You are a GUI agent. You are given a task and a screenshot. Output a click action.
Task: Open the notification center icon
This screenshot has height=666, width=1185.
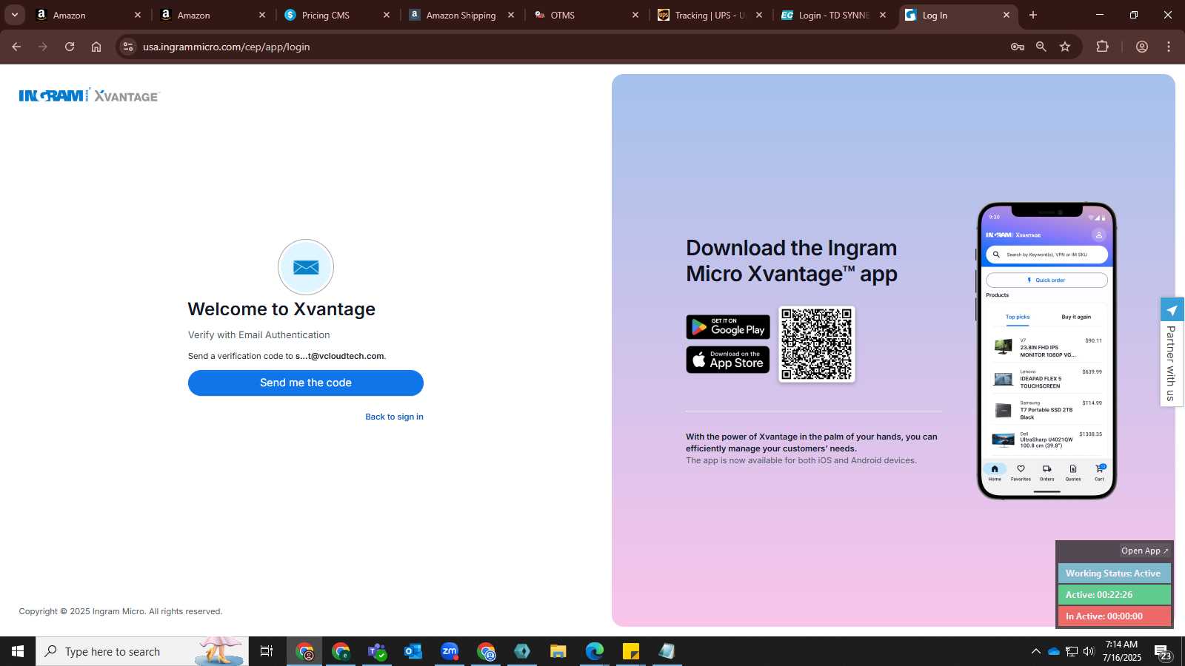click(1163, 652)
